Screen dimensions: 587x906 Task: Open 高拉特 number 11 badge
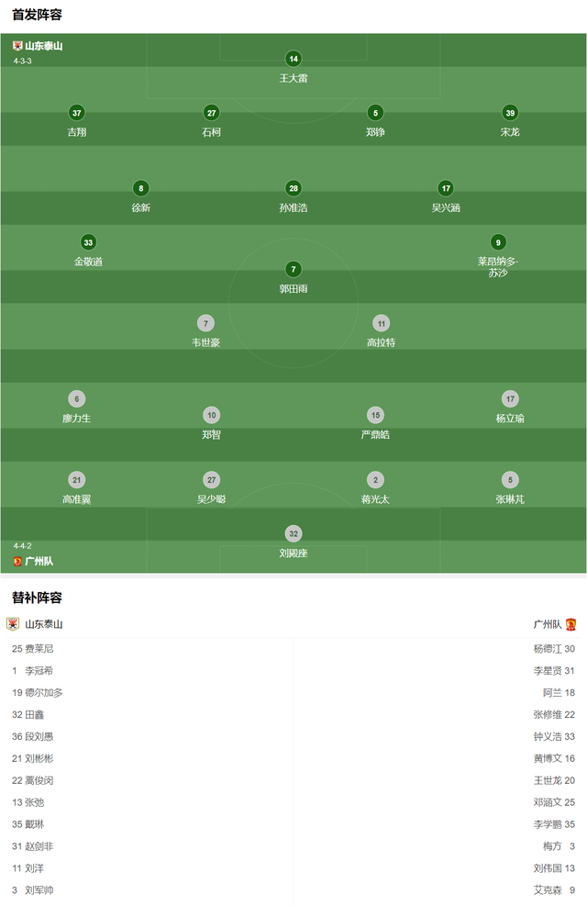pos(381,323)
